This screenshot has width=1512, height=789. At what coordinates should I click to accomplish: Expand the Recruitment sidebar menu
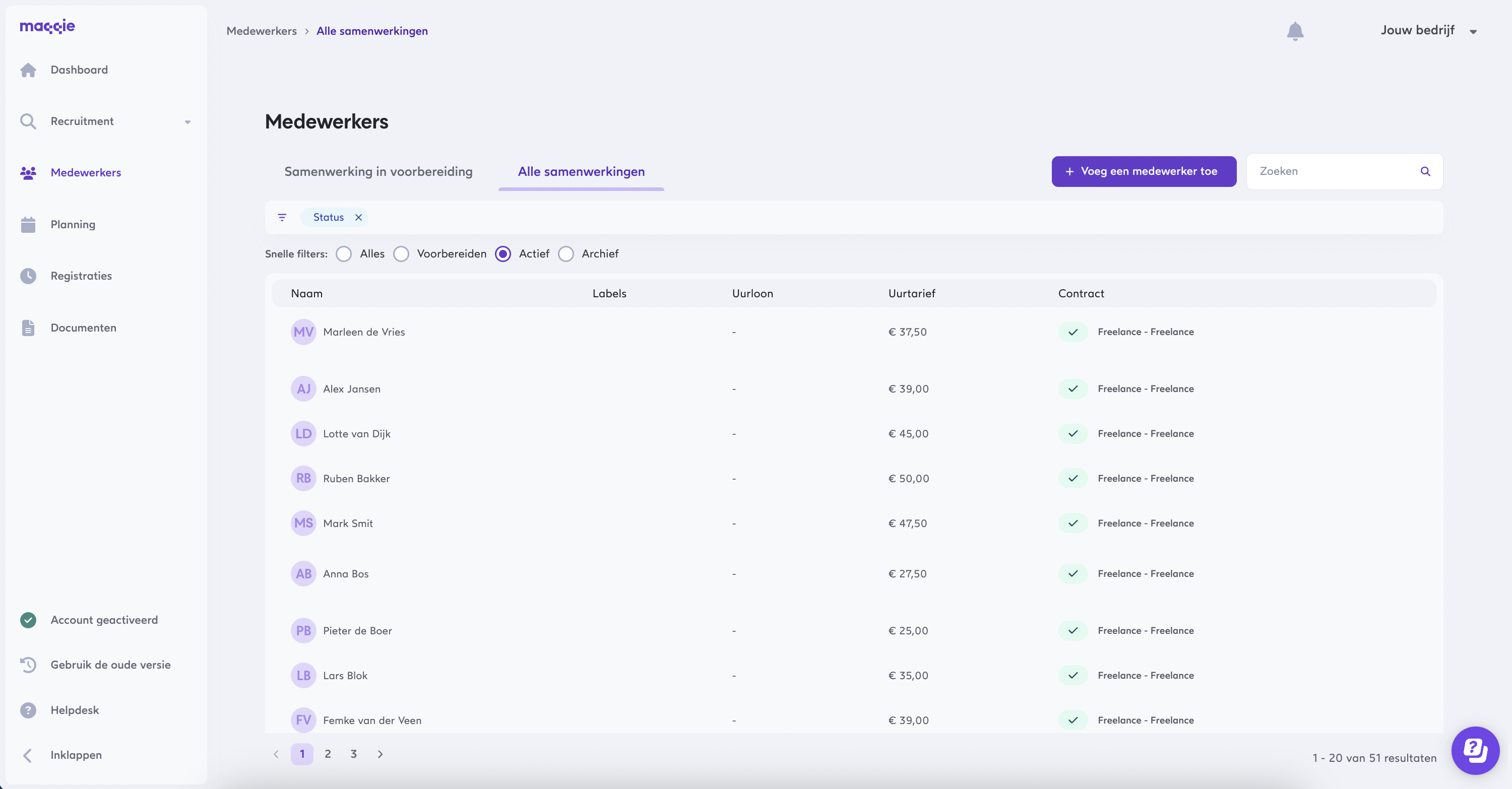[187, 122]
